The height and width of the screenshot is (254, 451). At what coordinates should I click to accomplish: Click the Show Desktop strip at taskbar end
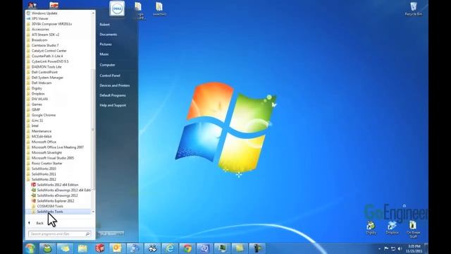click(426, 248)
